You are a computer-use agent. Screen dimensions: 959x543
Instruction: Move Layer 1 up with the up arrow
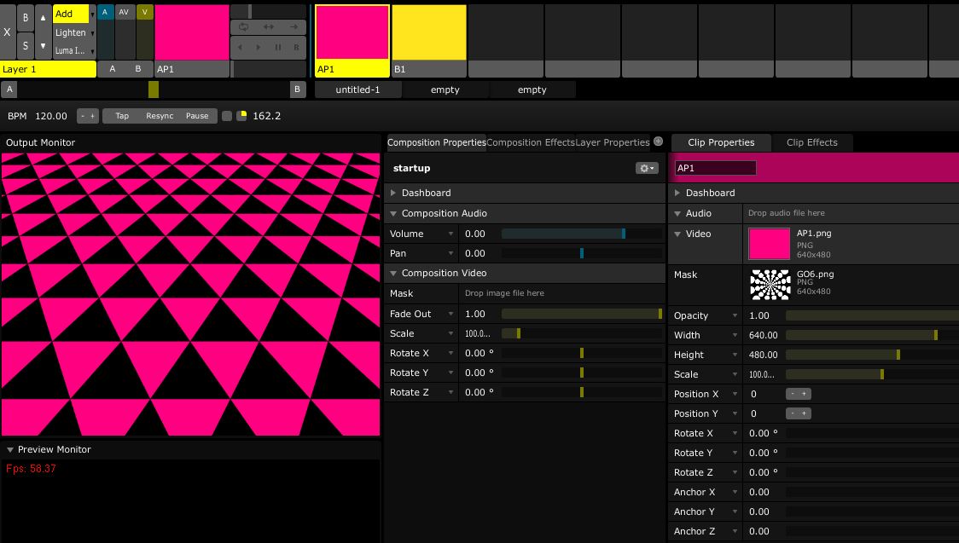click(43, 18)
